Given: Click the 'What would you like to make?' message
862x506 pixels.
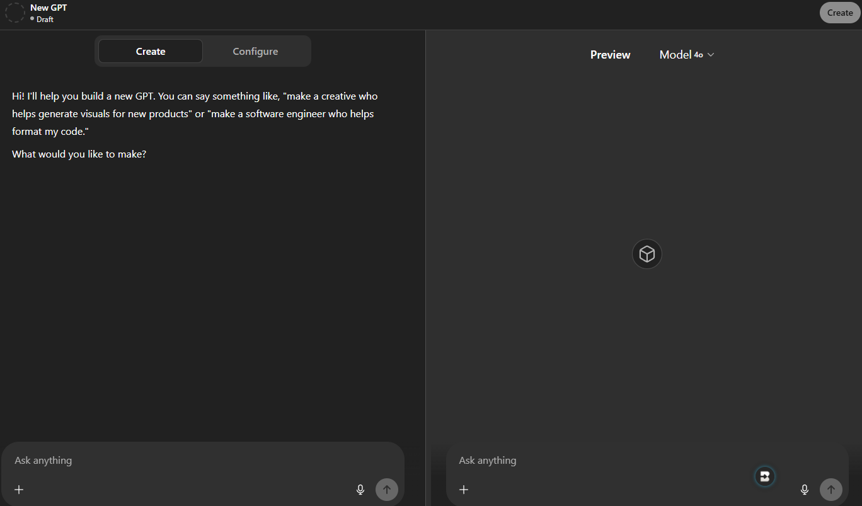Looking at the screenshot, I should pos(79,154).
